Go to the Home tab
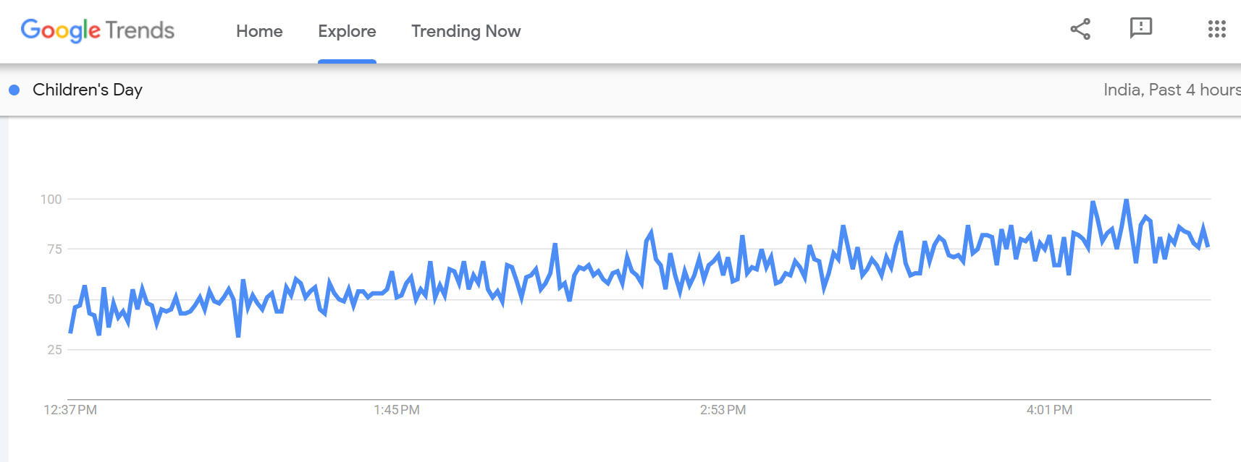Image resolution: width=1241 pixels, height=462 pixels. tap(259, 31)
